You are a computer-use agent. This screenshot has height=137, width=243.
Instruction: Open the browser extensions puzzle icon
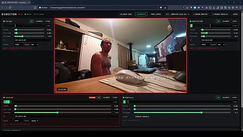[x=210, y=8]
